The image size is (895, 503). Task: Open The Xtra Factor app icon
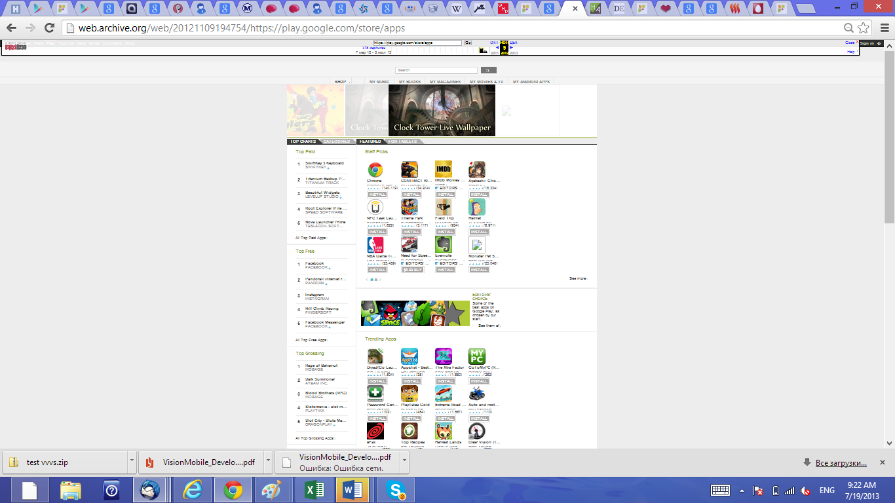[444, 356]
